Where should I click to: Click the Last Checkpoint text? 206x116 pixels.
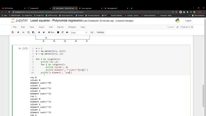(x=98, y=21)
